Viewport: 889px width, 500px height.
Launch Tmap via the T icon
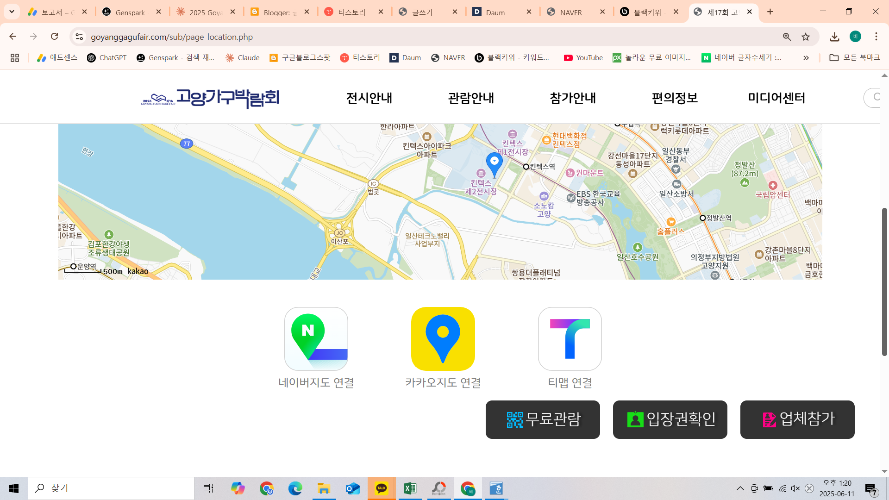570,338
